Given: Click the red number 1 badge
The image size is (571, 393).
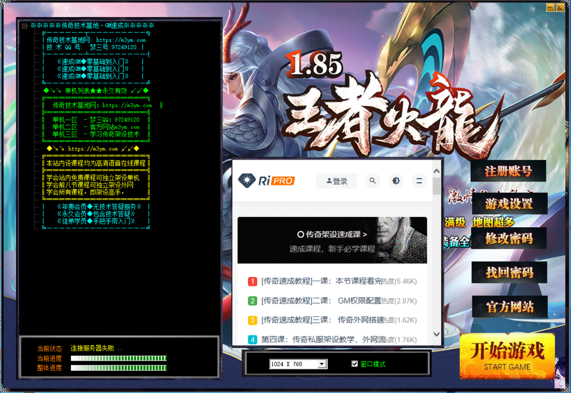Looking at the screenshot, I should coord(253,282).
